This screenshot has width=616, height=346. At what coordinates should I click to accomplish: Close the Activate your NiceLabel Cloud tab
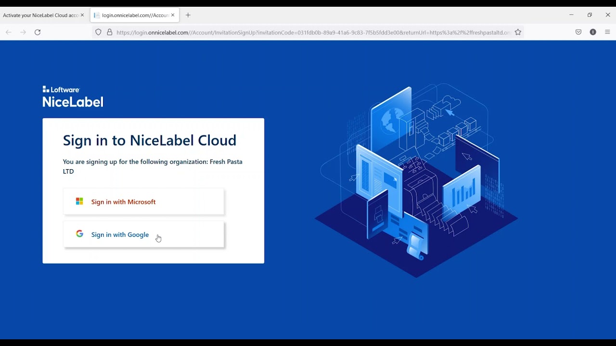(x=82, y=15)
